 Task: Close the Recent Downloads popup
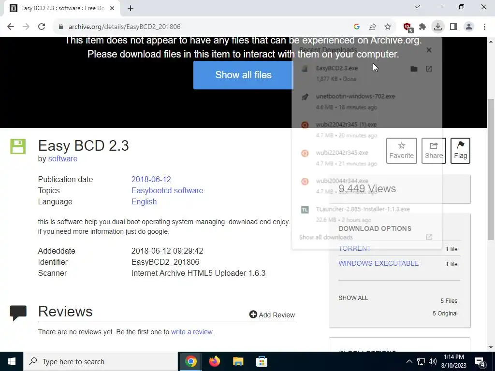pos(429,50)
